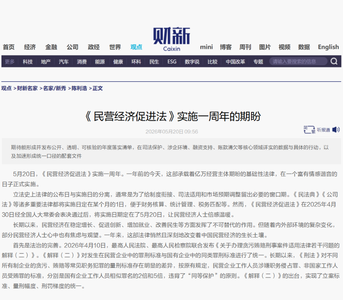Open 环科 in the sub-navigation

tap(136, 62)
